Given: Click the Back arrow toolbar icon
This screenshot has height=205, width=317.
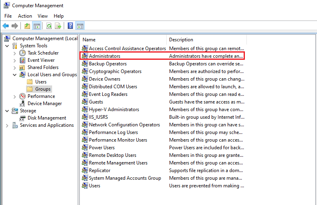Looking at the screenshot, I should (x=6, y=26).
